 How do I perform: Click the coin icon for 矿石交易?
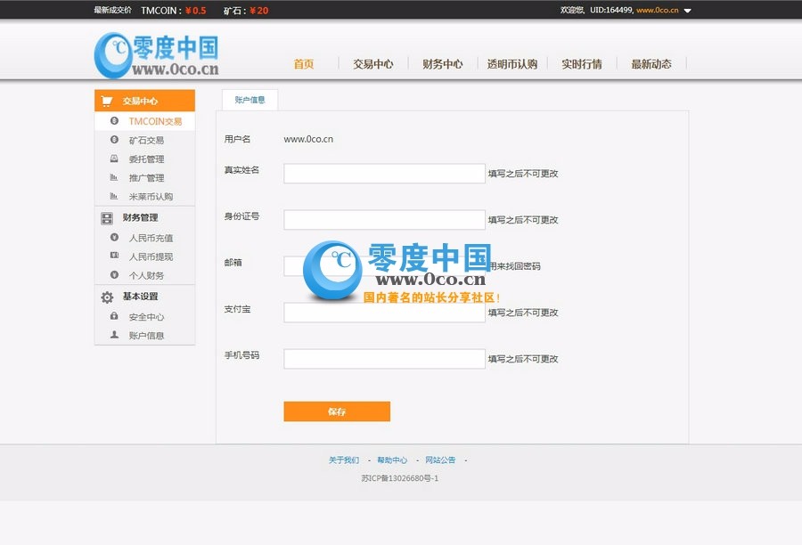113,140
